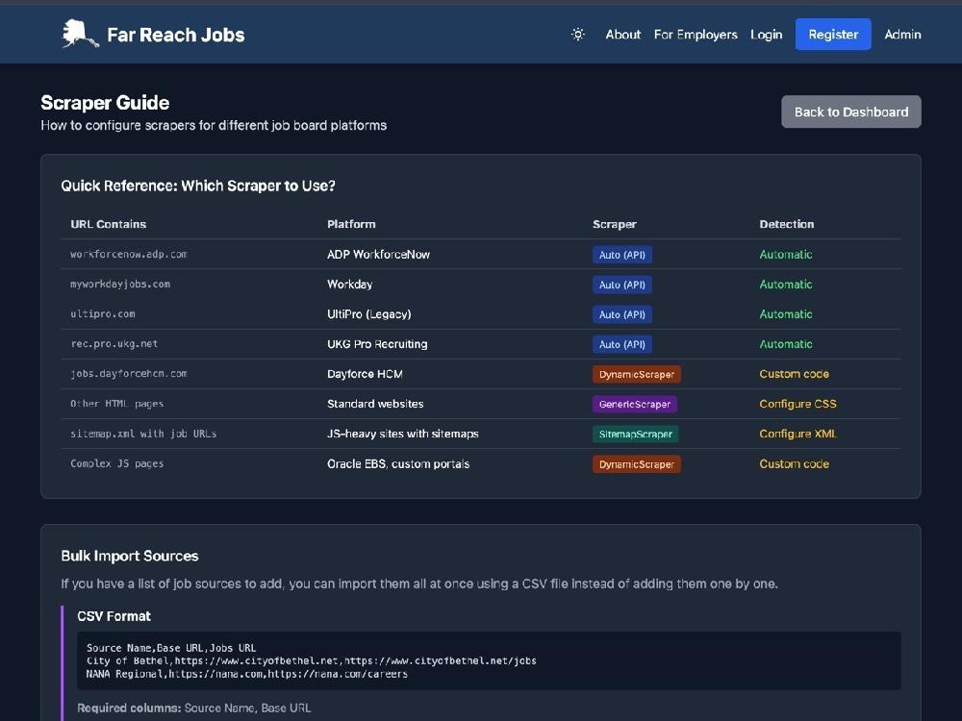Click Automatic detection in ADP row
This screenshot has height=721, width=962.
click(785, 255)
